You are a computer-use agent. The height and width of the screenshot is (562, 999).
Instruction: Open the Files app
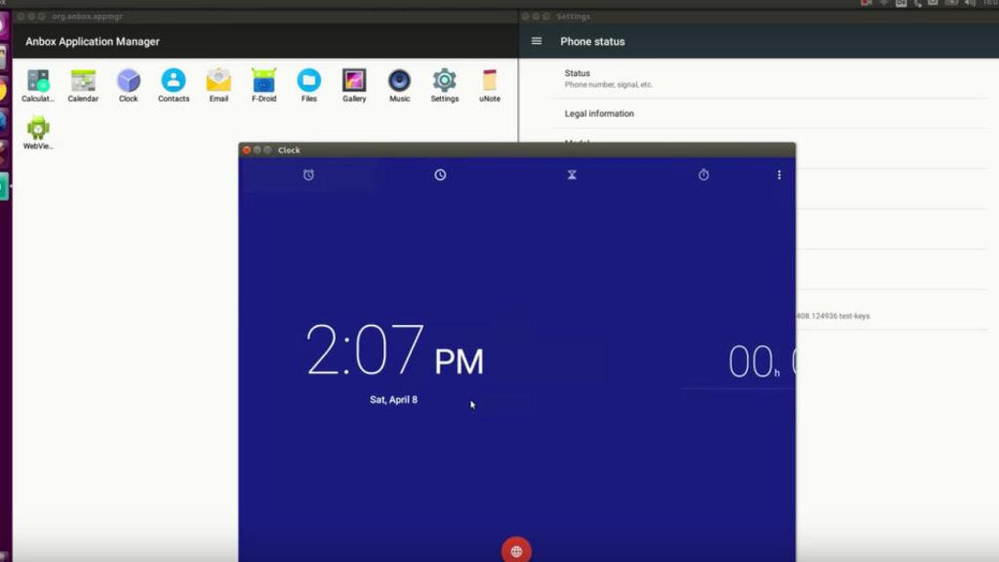coord(308,83)
